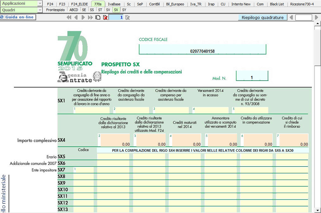This screenshot has height=213, width=321.
Task: Click vertical scrollbar down arrow
Action: click(318, 210)
